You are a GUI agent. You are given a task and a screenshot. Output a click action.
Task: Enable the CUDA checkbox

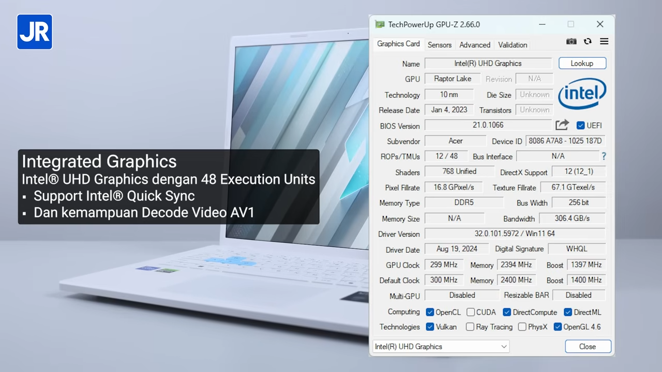[x=471, y=312]
